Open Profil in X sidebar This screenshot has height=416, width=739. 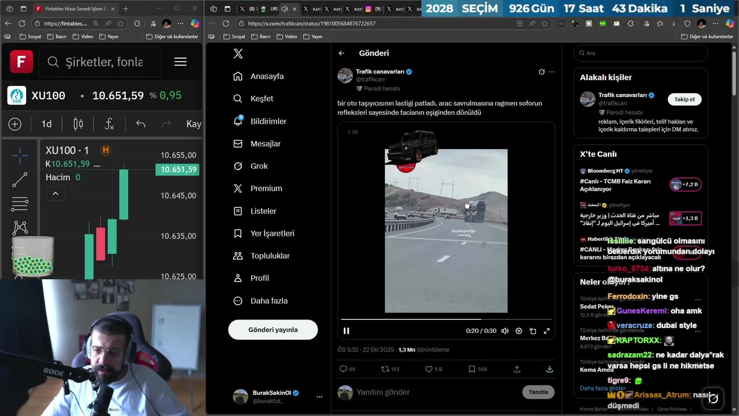click(252, 278)
